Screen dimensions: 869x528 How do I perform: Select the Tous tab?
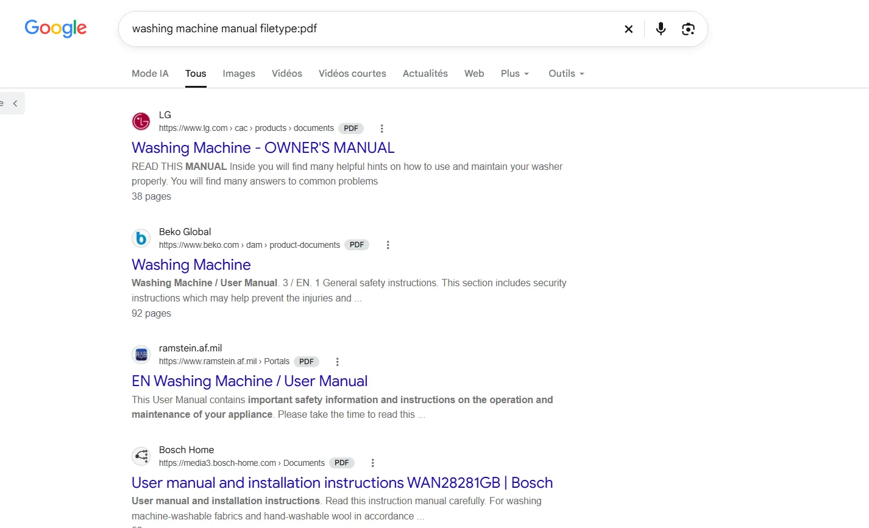coord(196,74)
